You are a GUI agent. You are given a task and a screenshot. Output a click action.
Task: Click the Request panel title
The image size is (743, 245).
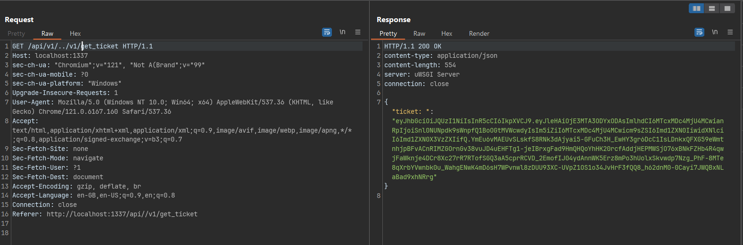tap(19, 19)
